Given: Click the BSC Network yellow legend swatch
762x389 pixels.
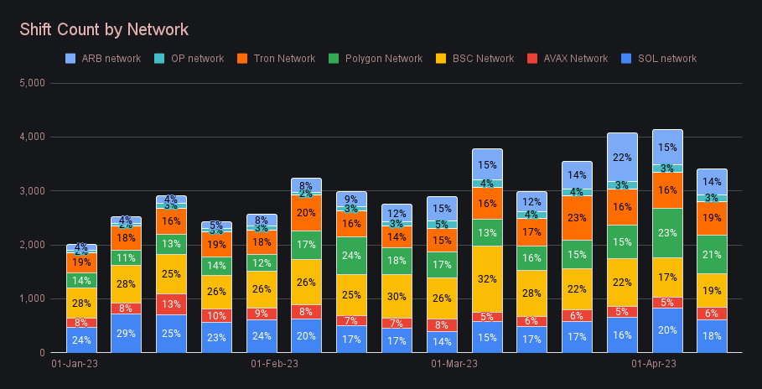Looking at the screenshot, I should click(441, 59).
